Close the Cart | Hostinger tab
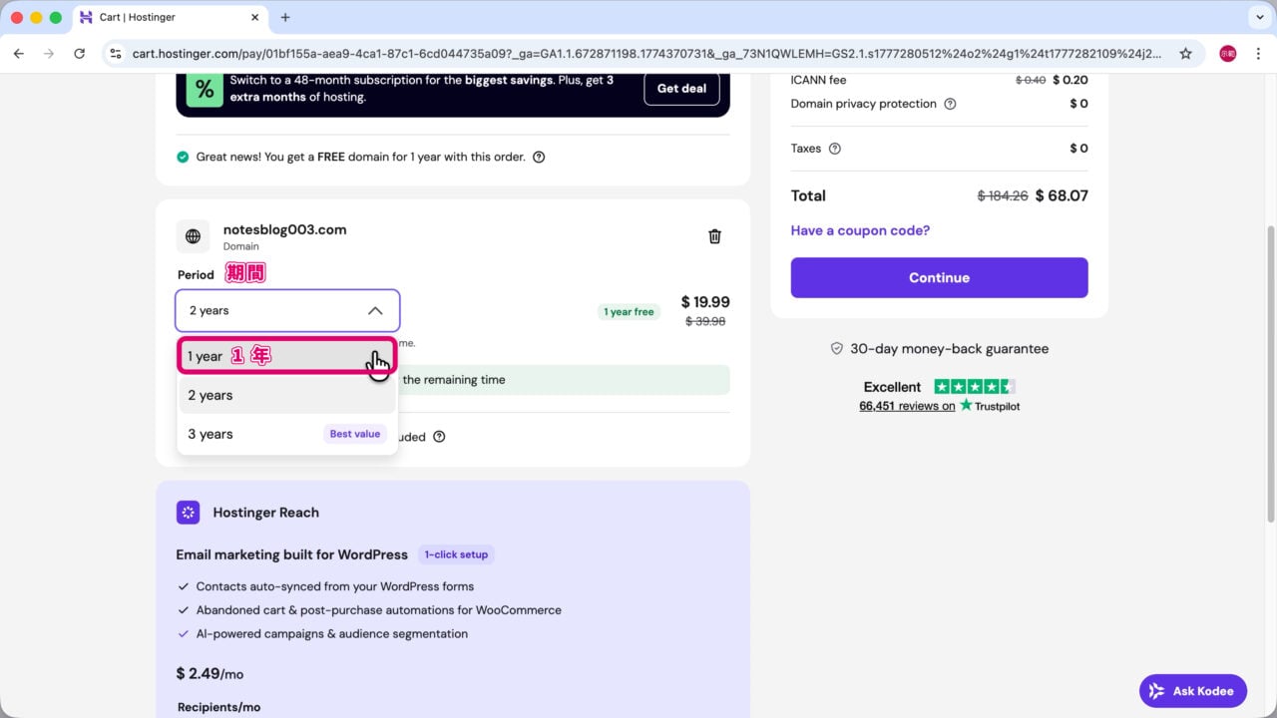1277x718 pixels. pos(255,17)
